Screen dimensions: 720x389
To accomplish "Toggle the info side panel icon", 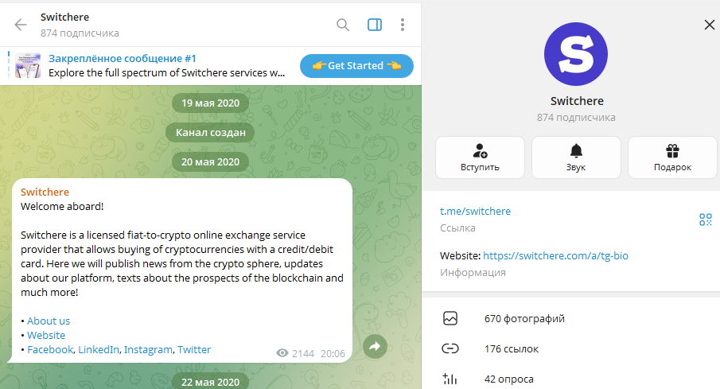I will pyautogui.click(x=375, y=25).
